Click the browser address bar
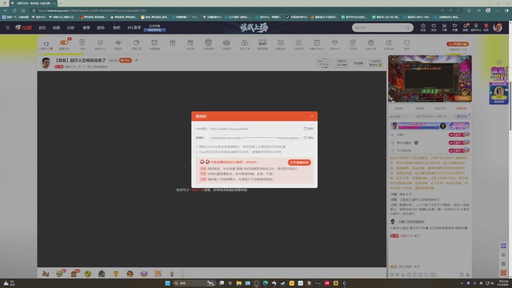Image resolution: width=512 pixels, height=288 pixels. (x=235, y=10)
